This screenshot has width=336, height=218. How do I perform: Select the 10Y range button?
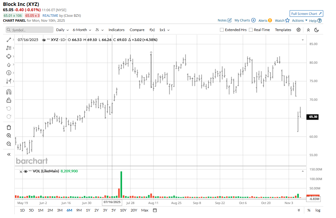click(123, 210)
